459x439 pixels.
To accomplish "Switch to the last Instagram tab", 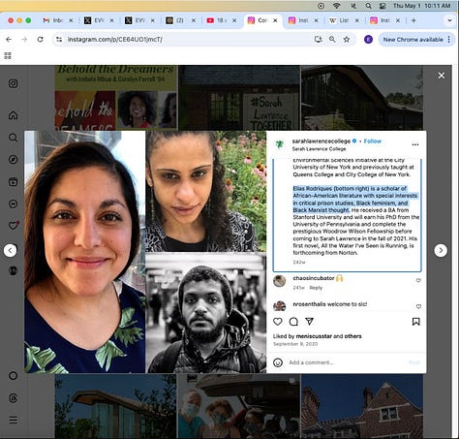I will (x=384, y=20).
